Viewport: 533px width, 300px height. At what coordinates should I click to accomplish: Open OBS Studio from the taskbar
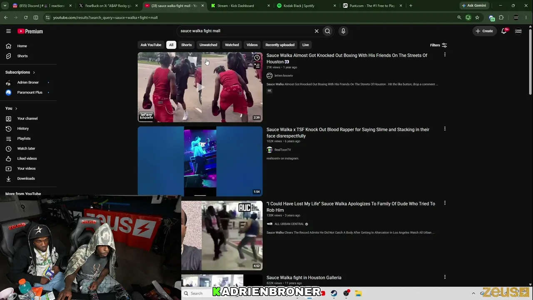tap(346, 293)
